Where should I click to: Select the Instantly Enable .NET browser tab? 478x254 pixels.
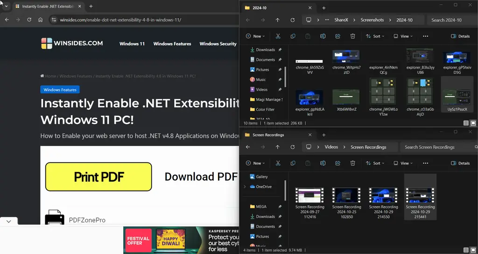tap(47, 6)
